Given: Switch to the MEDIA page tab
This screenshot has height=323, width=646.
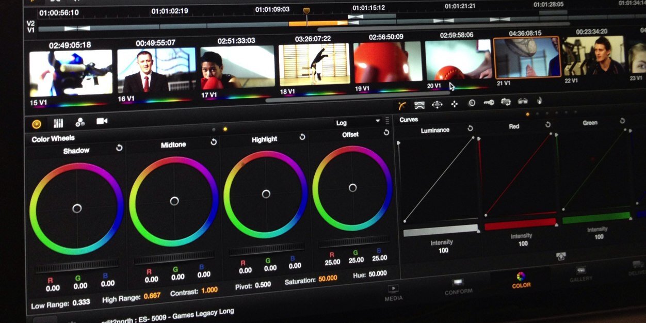Looking at the screenshot, I should click(393, 293).
